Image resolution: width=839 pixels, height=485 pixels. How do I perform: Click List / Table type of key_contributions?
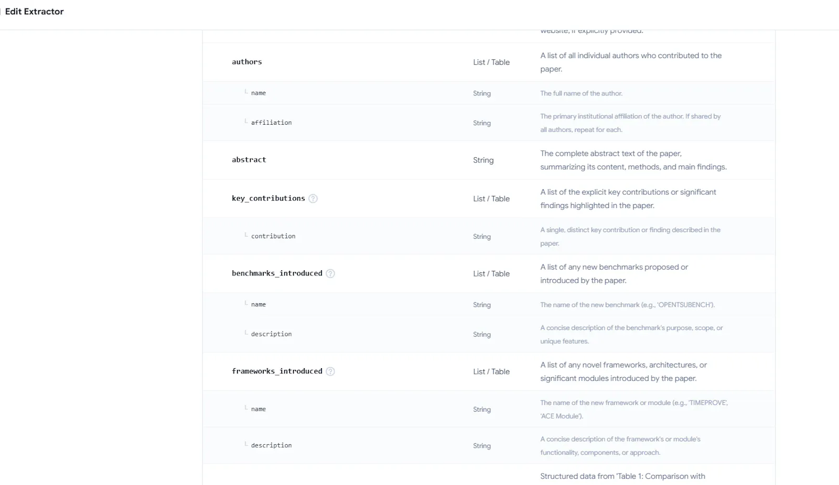(491, 199)
